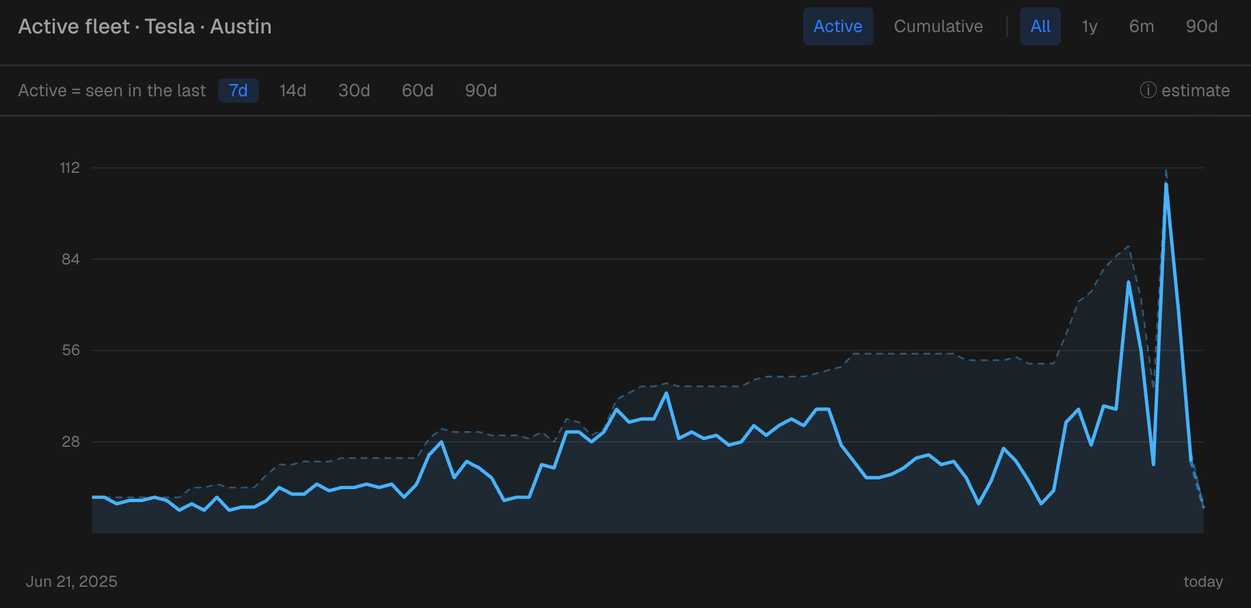Click the 'Active fleet · Tesla · Austin' title
This screenshot has width=1251, height=608.
click(x=145, y=27)
